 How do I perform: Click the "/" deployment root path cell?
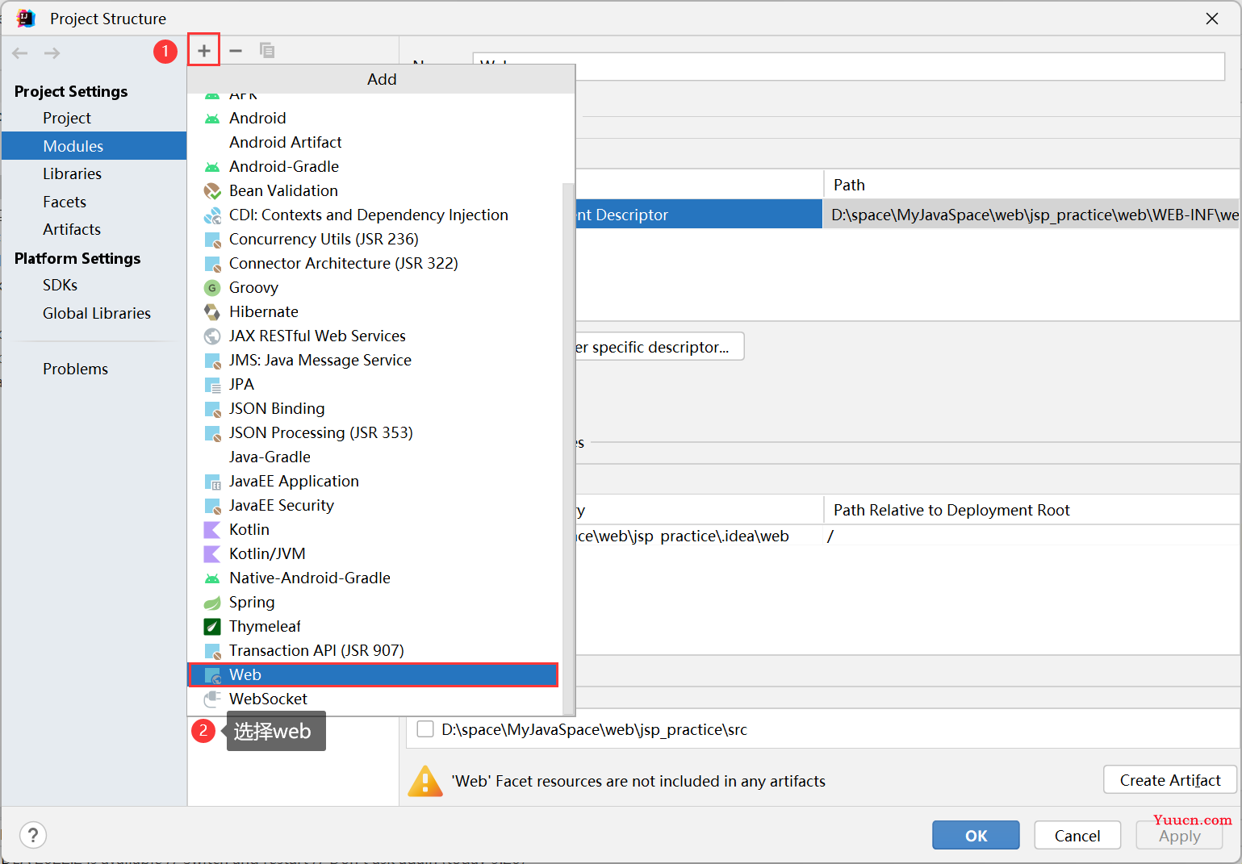click(1031, 536)
